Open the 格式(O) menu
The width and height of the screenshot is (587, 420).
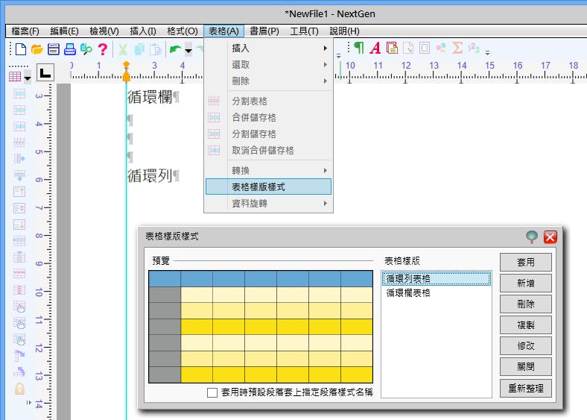point(182,31)
